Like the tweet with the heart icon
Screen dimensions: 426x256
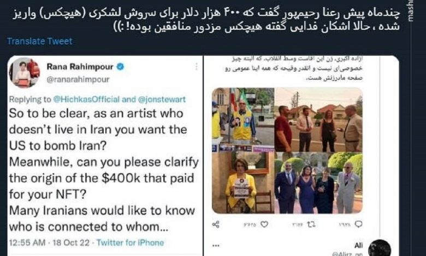[x=264, y=224]
